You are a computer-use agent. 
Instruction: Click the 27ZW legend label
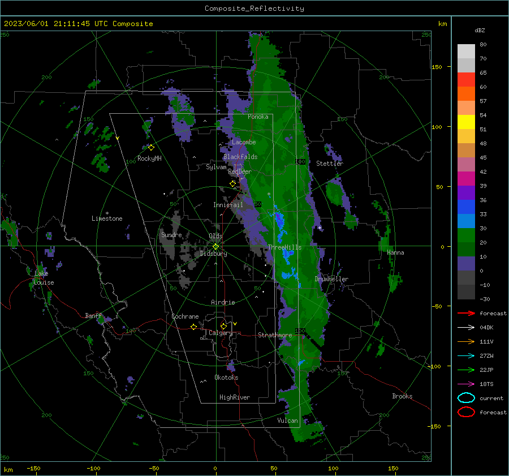(x=486, y=356)
